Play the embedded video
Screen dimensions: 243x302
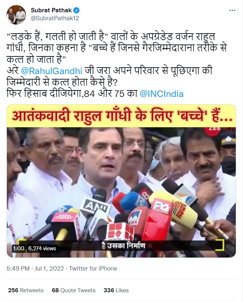(121, 181)
